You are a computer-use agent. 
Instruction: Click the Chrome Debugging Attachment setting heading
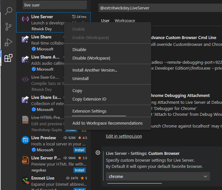pyautogui.click(x=180, y=96)
